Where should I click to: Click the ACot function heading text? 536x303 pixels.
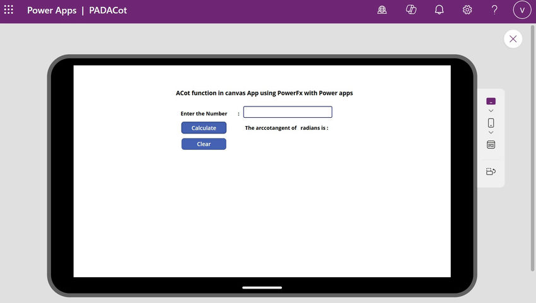[x=264, y=93]
